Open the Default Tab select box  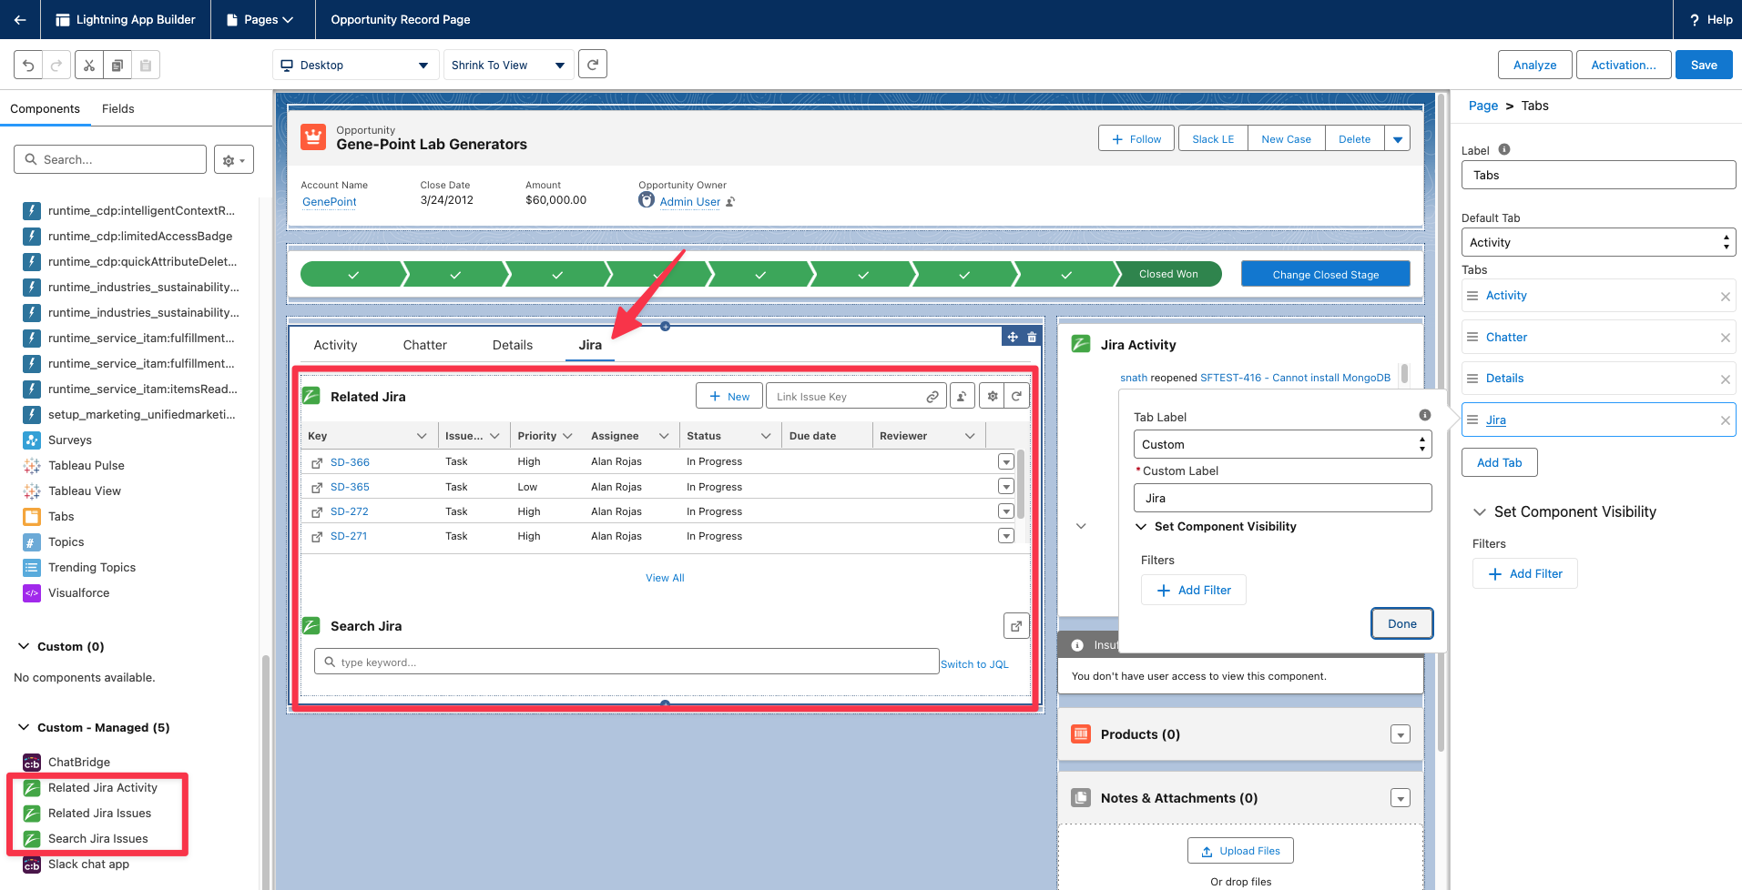(1598, 242)
